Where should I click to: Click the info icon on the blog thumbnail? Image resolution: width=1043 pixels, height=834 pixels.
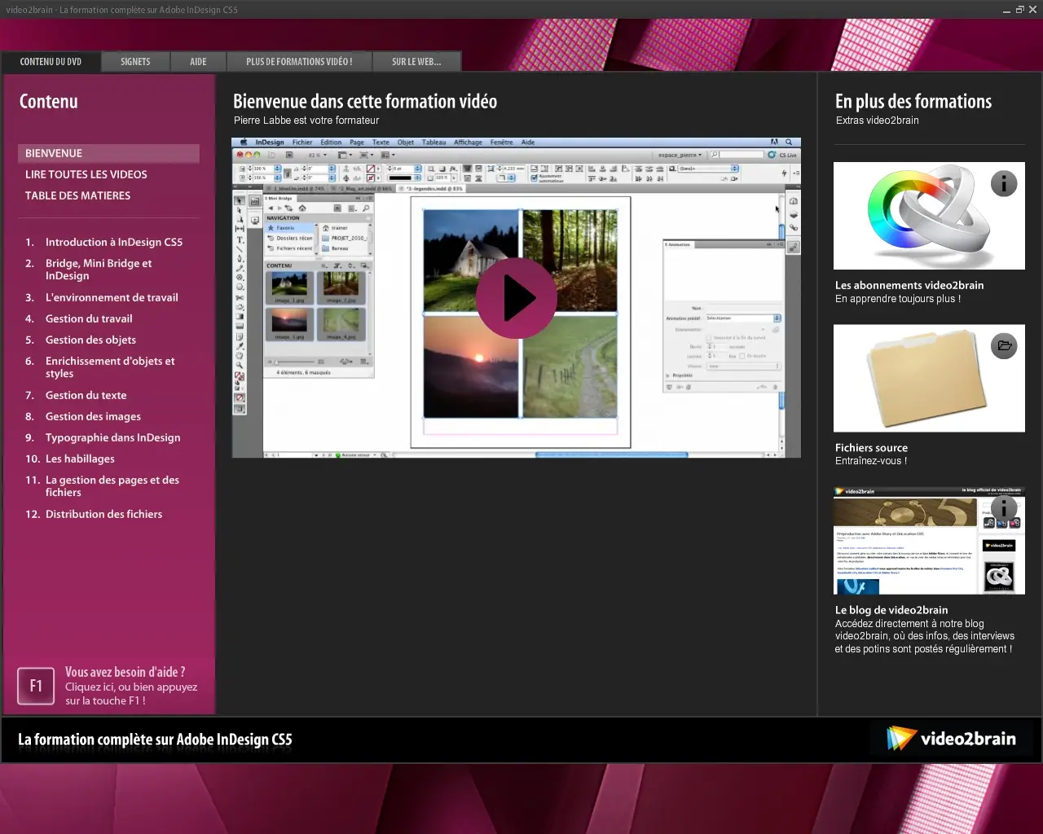pos(1004,508)
